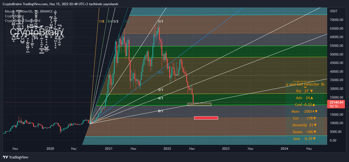This screenshot has height=162, width=349.
Task: Select the 1/4 Gann fan label
Action: coord(110,21)
